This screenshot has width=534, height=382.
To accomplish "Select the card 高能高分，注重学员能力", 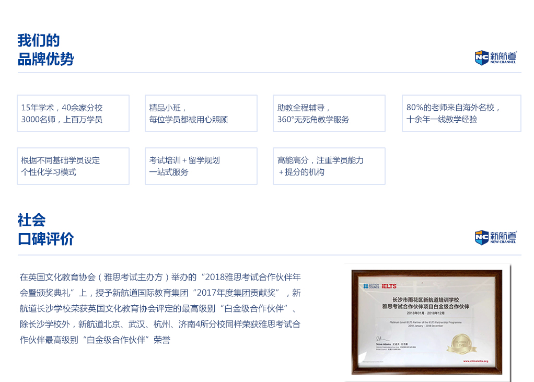I will point(329,166).
